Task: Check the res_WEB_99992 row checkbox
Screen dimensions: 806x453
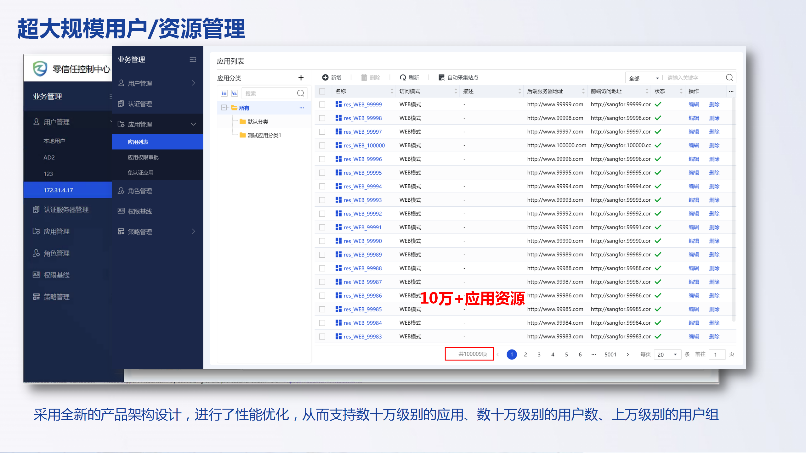Action: coord(322,214)
